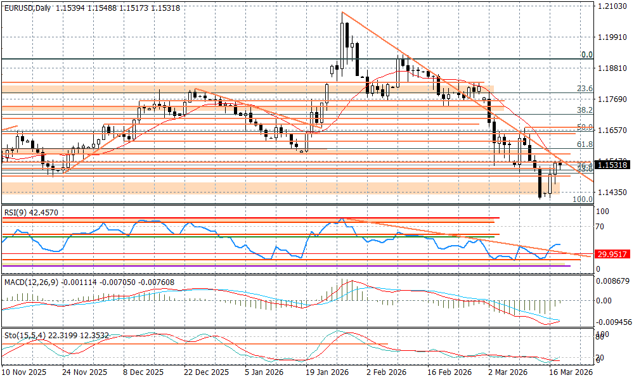This screenshot has height=380, width=634.
Task: Click the 0.0 Fibonacci level label
Action: click(587, 55)
